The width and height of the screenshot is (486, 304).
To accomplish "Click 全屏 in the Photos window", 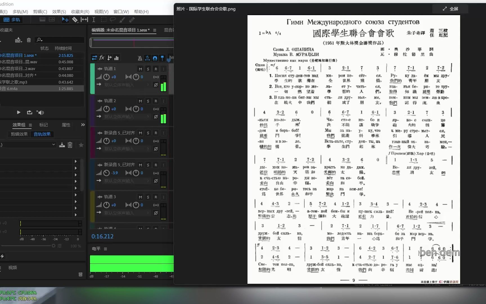I will [450, 9].
